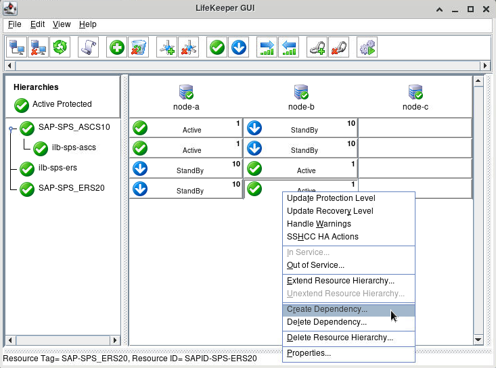Select Out of Service in context menu

click(x=315, y=265)
